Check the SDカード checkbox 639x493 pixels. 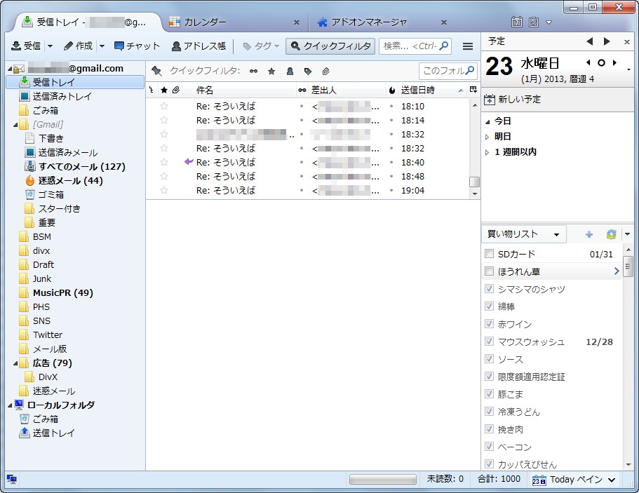pos(488,253)
